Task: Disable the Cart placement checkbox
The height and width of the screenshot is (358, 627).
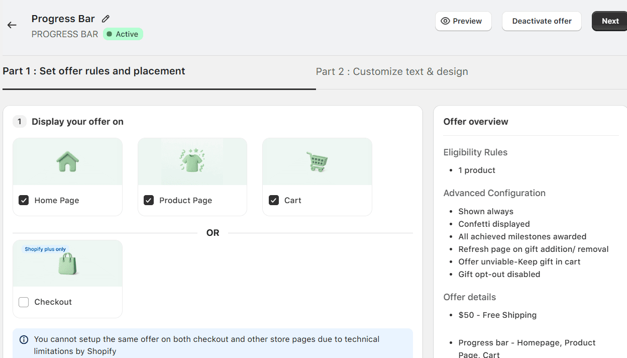Action: (273, 200)
